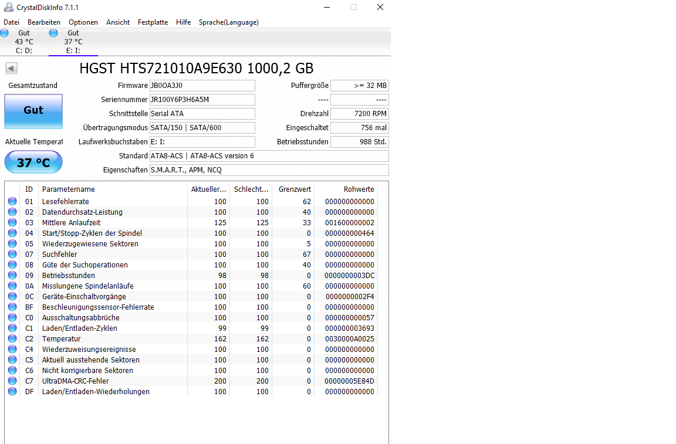Click status orb for Geräte-Einschaltvorgänge row
This screenshot has width=676, height=444.
coord(12,297)
